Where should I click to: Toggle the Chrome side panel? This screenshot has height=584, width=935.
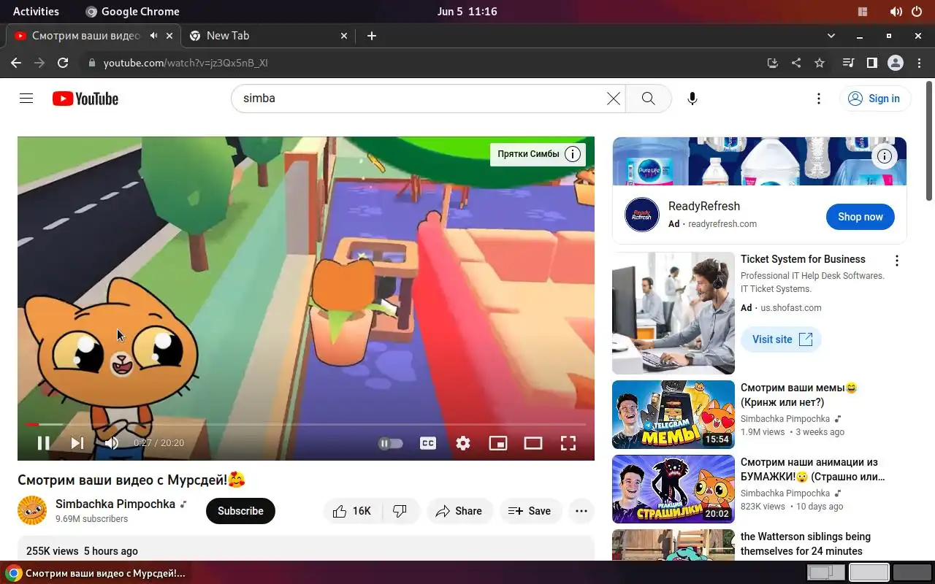tap(871, 64)
